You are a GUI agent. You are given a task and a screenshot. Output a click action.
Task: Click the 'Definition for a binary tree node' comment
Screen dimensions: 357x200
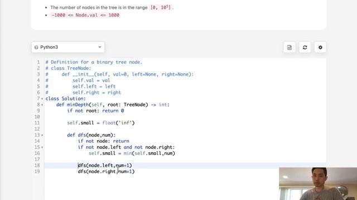[x=94, y=62]
